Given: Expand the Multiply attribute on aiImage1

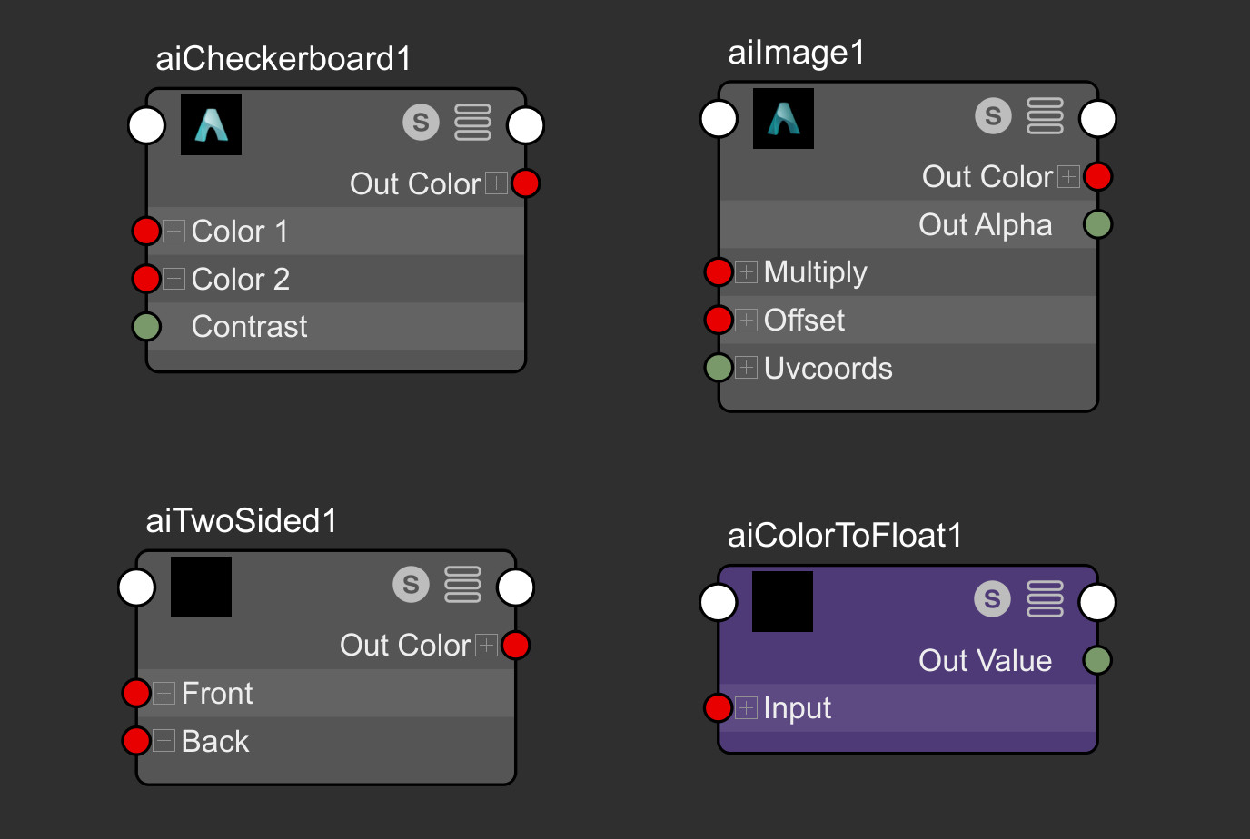Looking at the screenshot, I should click(746, 271).
